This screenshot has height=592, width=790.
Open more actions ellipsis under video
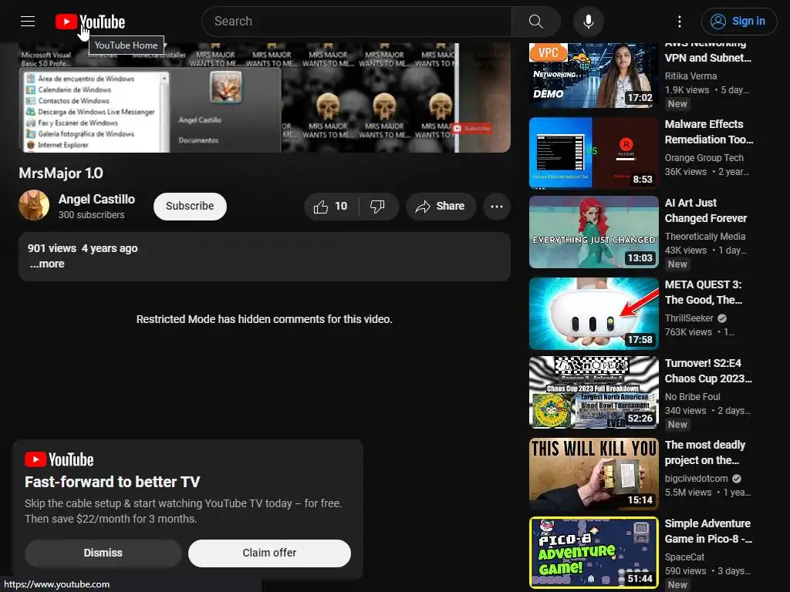497,207
